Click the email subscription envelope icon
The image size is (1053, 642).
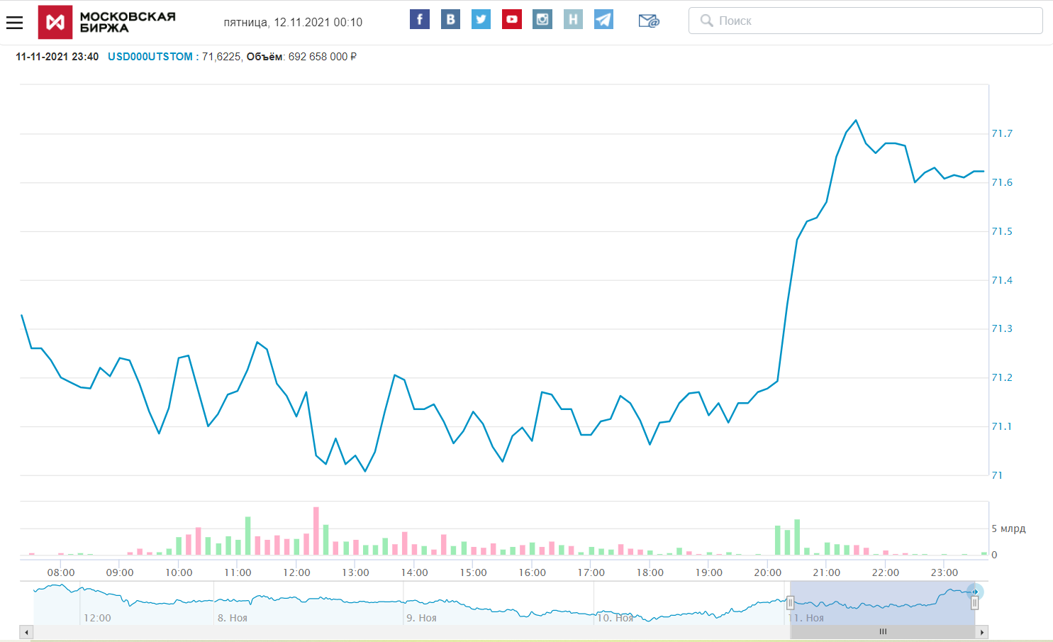coord(648,21)
